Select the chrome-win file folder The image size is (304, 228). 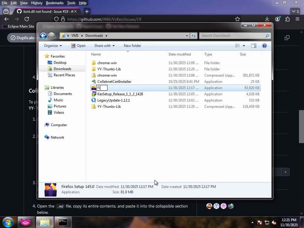pos(175,63)
